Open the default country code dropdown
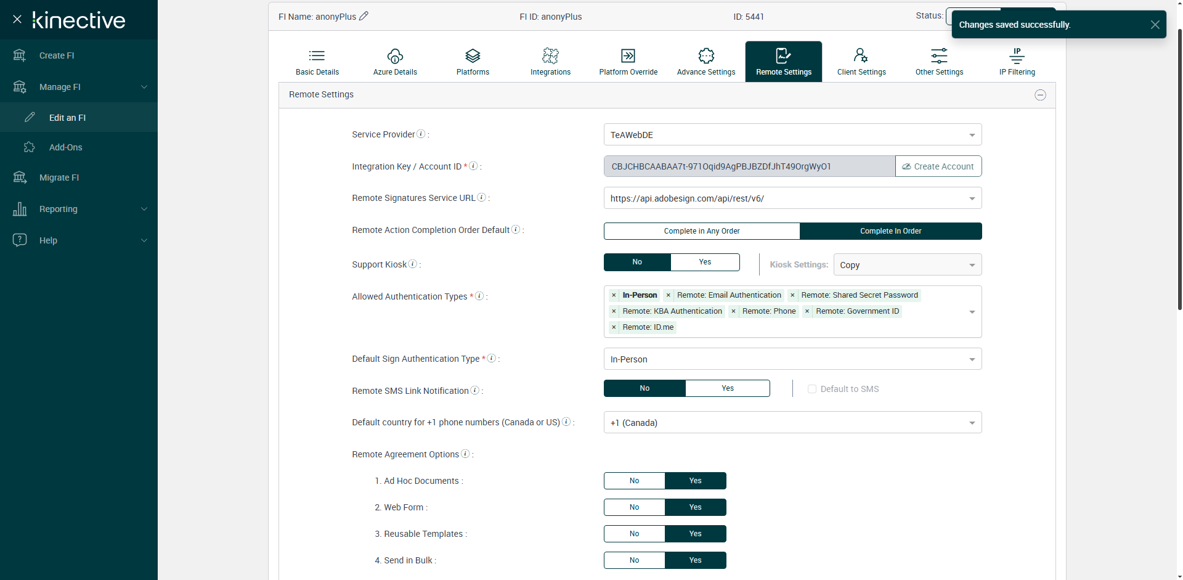 point(792,423)
